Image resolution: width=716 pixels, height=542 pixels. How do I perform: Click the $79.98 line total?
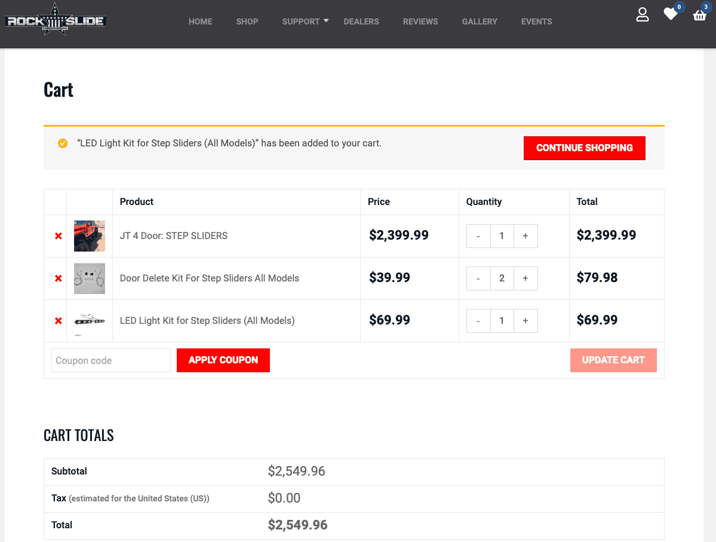597,277
